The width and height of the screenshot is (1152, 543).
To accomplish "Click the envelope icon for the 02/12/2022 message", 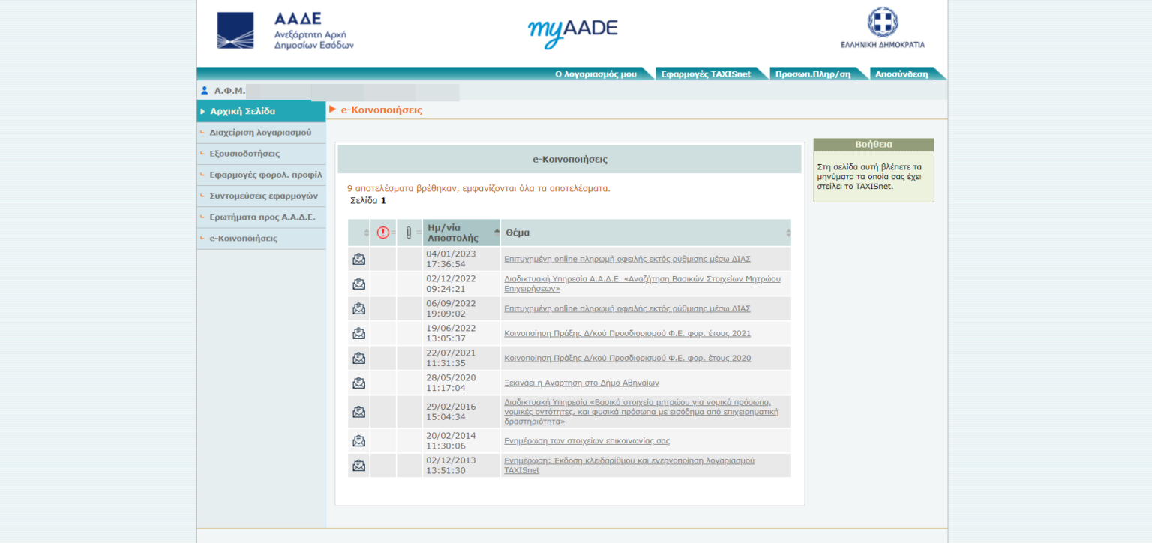I will (x=358, y=283).
